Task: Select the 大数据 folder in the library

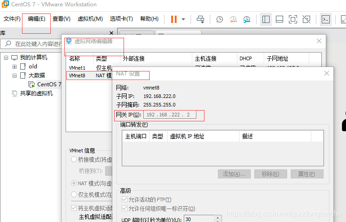Action: [37, 75]
